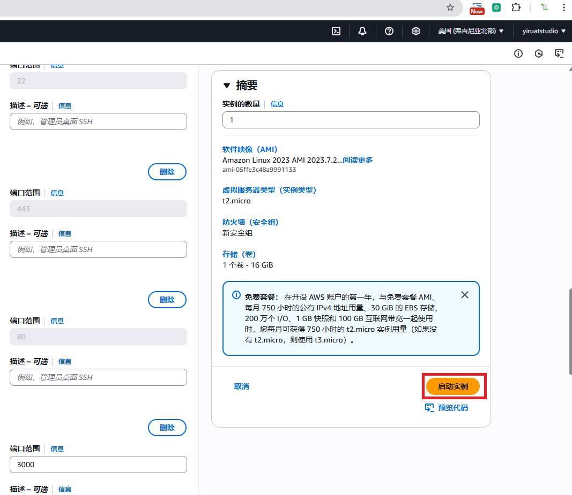The width and height of the screenshot is (572, 495).
Task: Open the help question mark menu
Action: [389, 32]
